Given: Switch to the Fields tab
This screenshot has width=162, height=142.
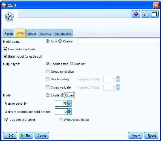Looking at the screenshot, I should click(x=9, y=33).
